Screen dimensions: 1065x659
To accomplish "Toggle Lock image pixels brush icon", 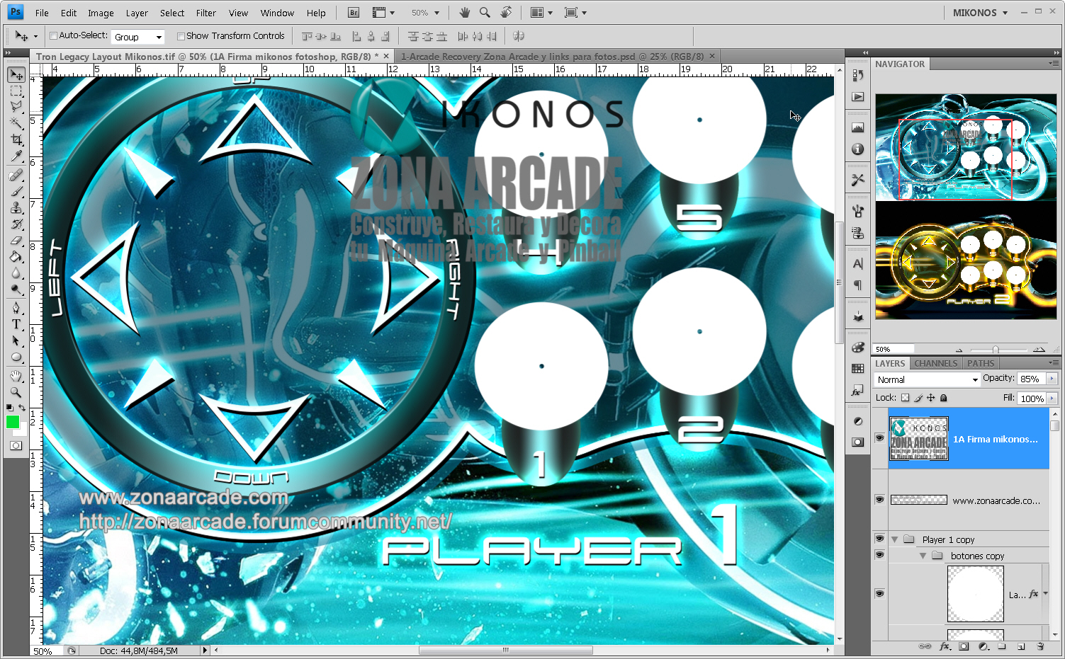I will (x=918, y=398).
